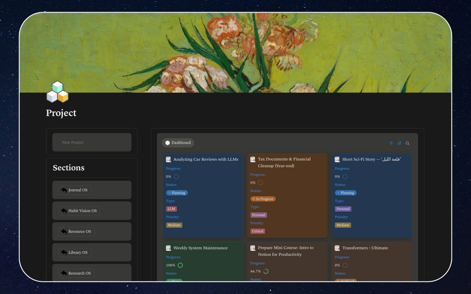Click the back-arrow icon beside Journal OS

64,190
